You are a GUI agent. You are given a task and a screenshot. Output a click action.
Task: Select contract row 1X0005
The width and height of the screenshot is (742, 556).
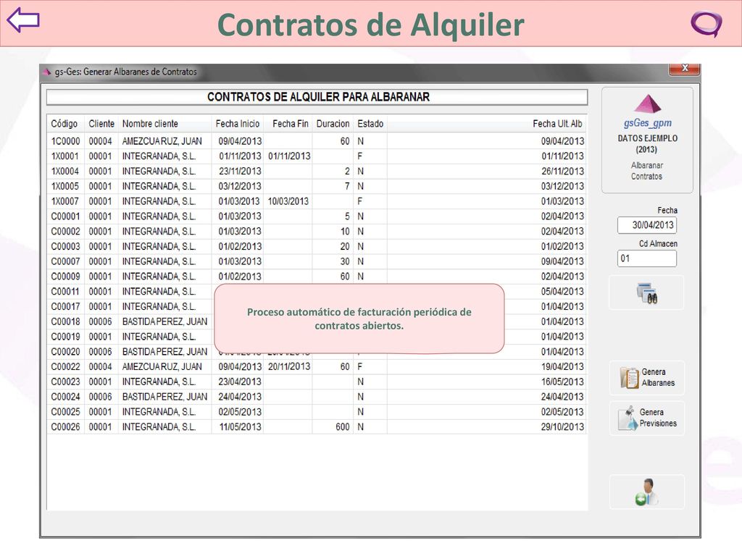[x=317, y=186]
